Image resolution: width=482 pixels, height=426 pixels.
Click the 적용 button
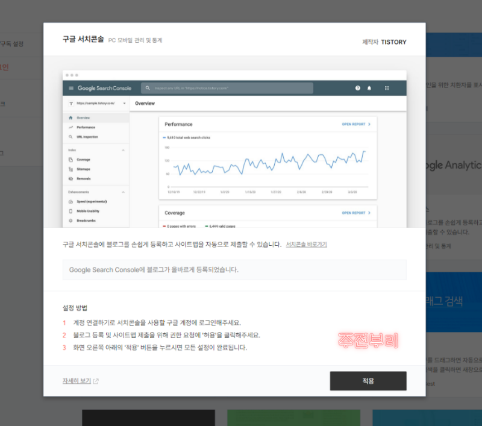pos(368,381)
